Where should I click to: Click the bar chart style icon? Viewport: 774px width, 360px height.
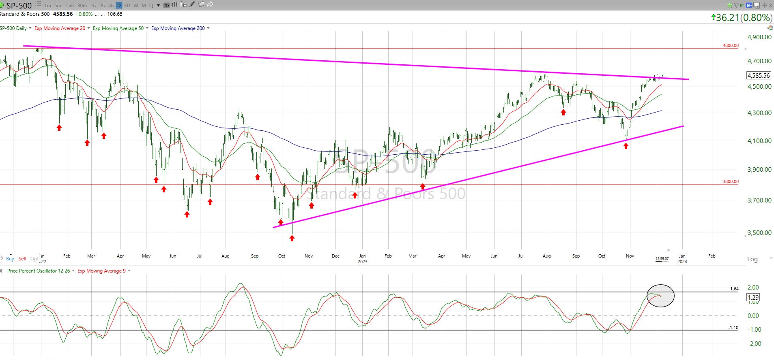pyautogui.click(x=174, y=4)
